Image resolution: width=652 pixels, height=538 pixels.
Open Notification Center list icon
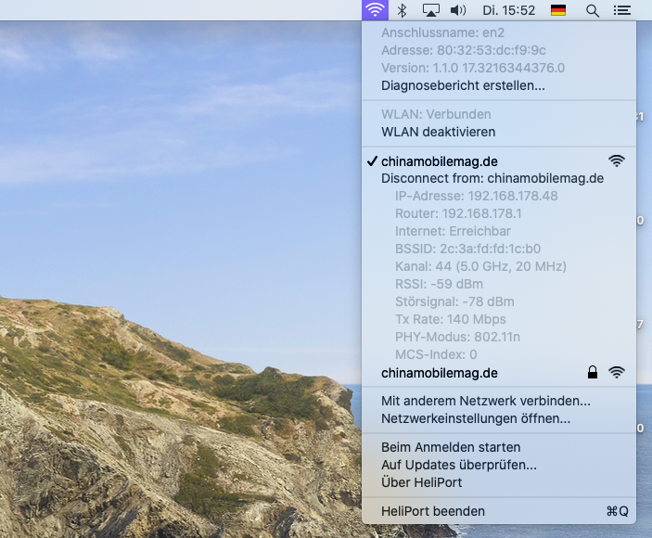622,10
